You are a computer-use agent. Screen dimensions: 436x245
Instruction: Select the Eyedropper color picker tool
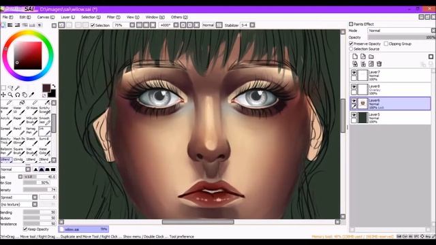32,95
